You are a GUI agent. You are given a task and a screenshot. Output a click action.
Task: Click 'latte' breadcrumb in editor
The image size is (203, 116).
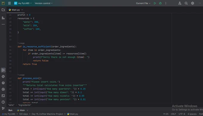(11, 105)
